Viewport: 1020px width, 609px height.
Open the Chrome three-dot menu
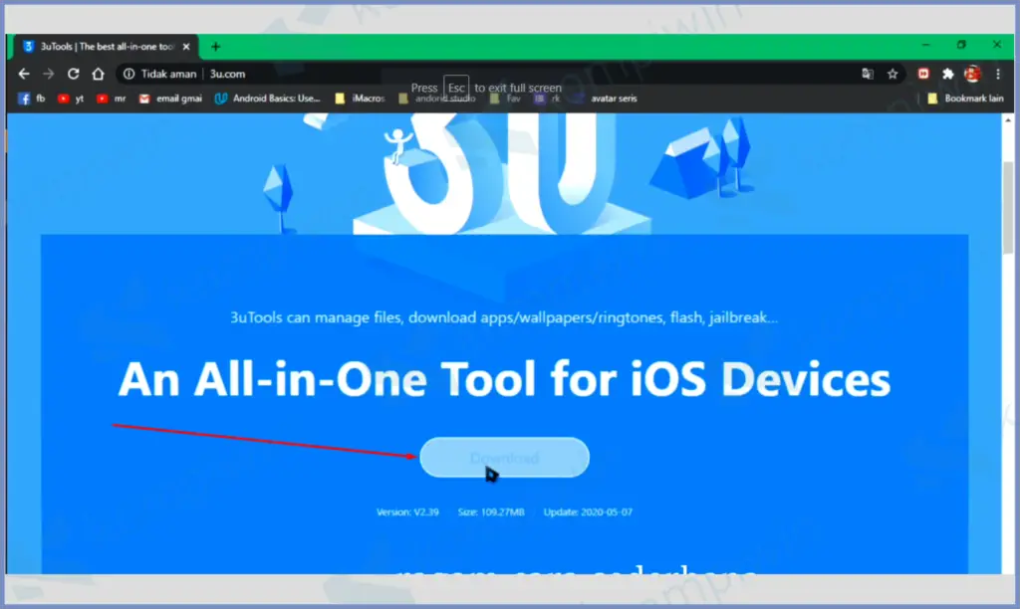pos(998,74)
